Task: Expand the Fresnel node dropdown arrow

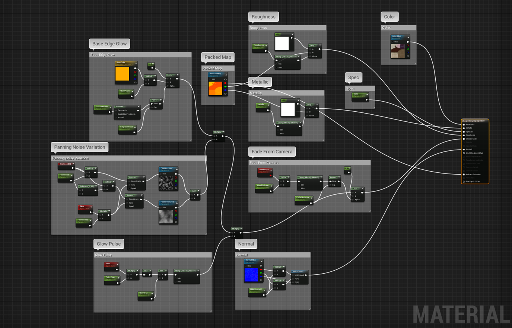Action: pyautogui.click(x=139, y=107)
